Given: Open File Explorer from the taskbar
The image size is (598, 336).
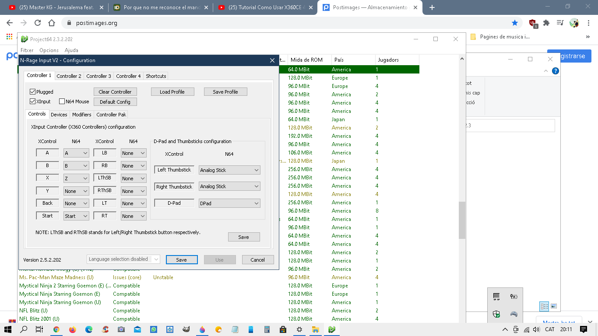Looking at the screenshot, I should pos(315,329).
